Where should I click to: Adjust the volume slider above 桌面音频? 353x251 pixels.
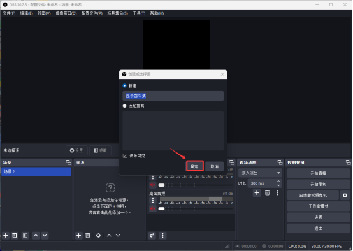click(161, 185)
